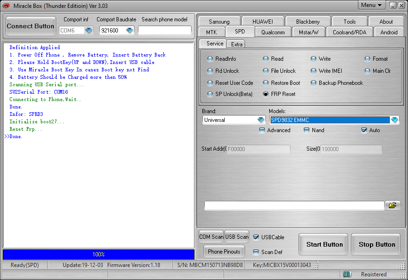The height and width of the screenshot is (280, 408).
Task: Click the Start Button
Action: [324, 244]
